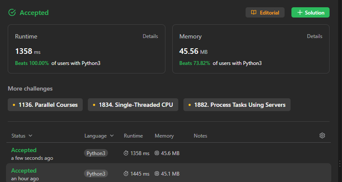Click the clock icon beside 1358 ms
342x182 pixels.
[x=126, y=153]
